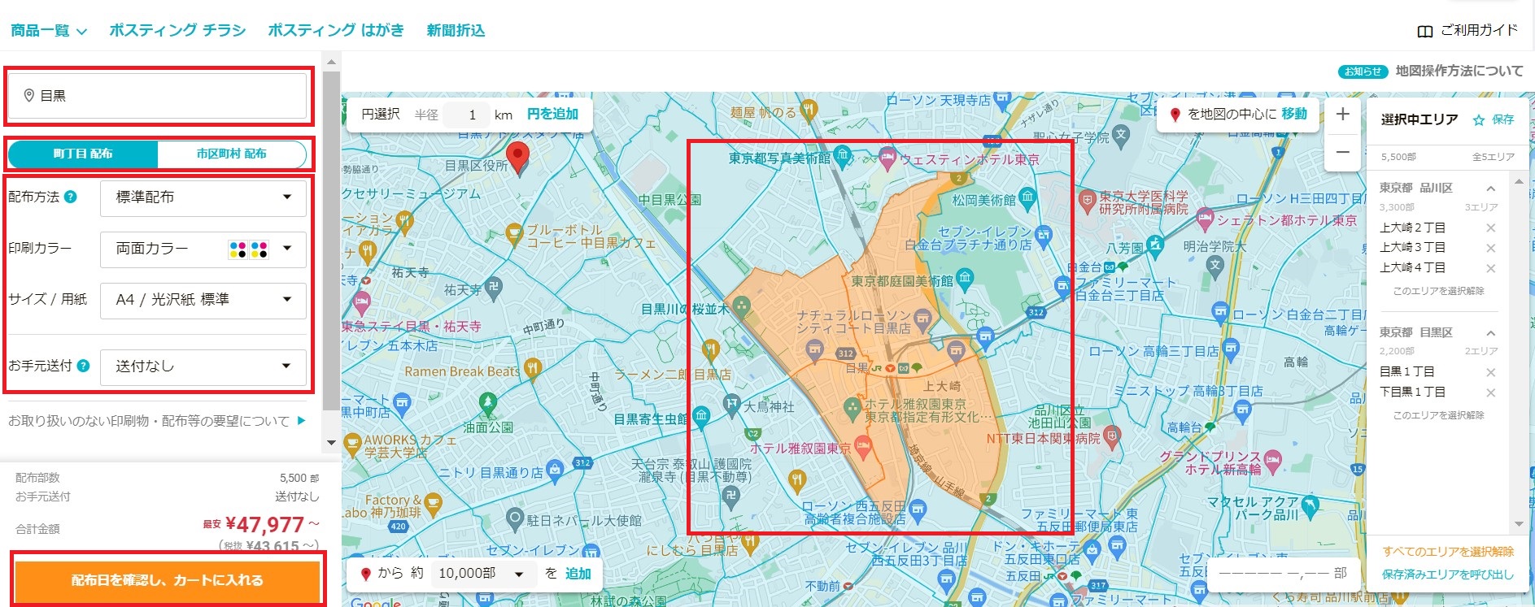Click the グランドプリンスホテル新高輪 hotel icon
The width and height of the screenshot is (1535, 607).
click(1273, 463)
